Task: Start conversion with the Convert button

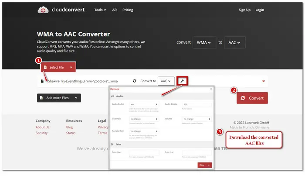Action: pyautogui.click(x=252, y=98)
